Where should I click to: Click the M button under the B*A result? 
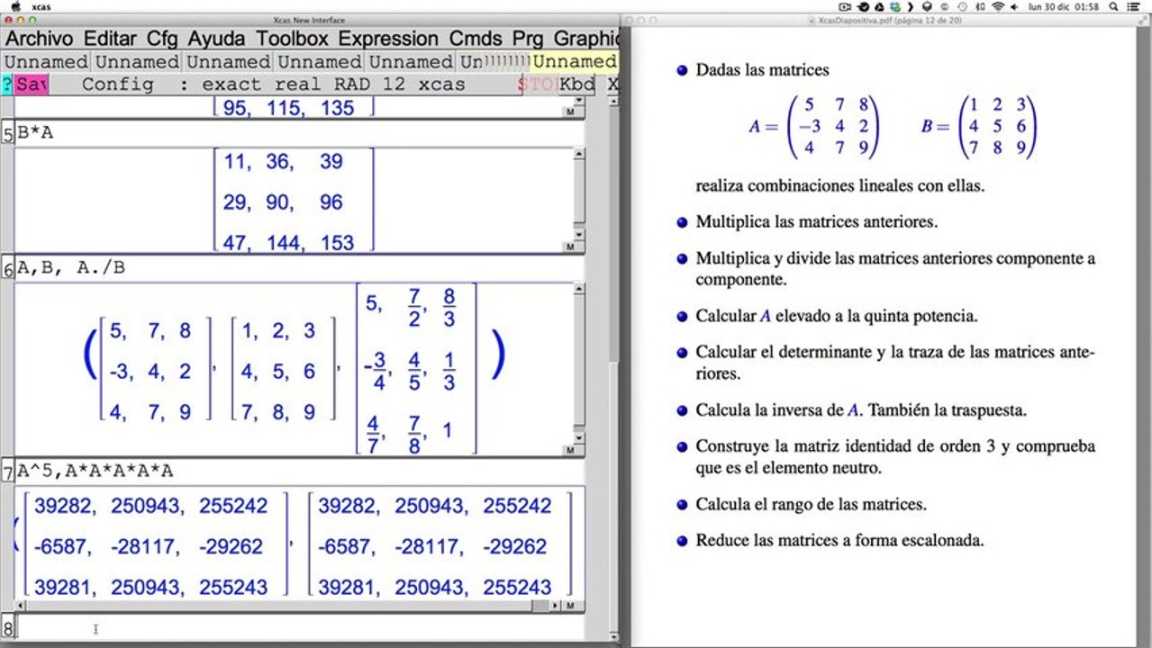pyautogui.click(x=570, y=247)
